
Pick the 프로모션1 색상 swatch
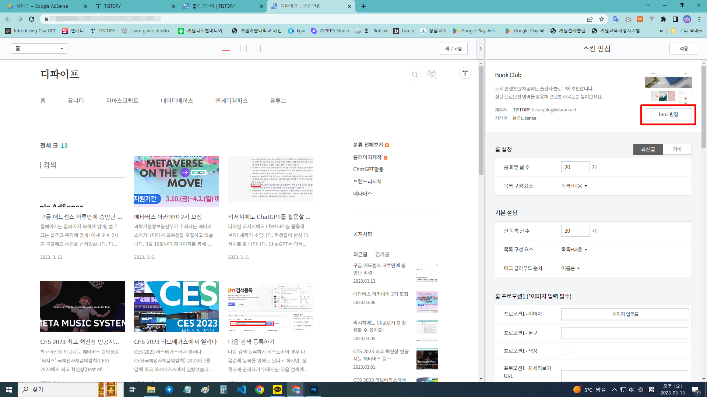(566, 351)
